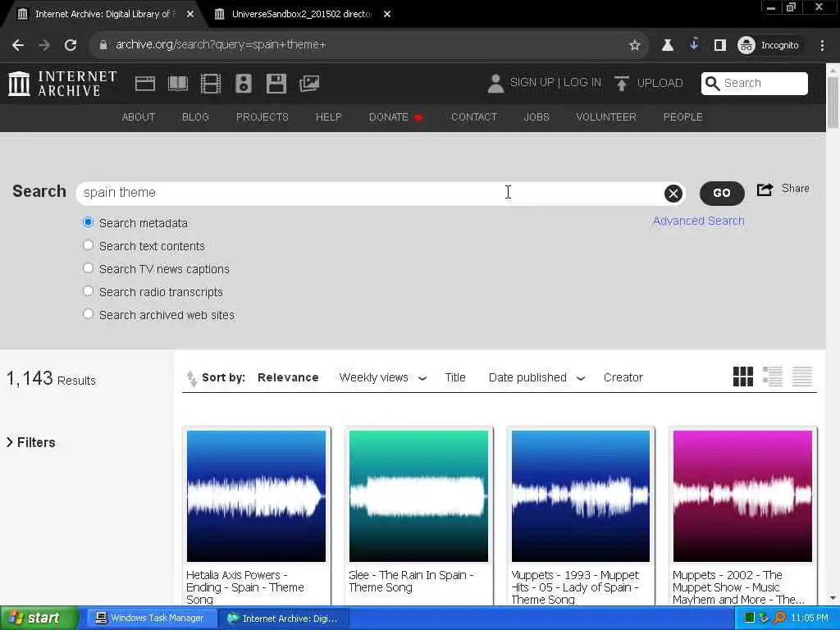Image resolution: width=840 pixels, height=630 pixels.
Task: Open the downloads icon in toolbar
Action: tap(694, 44)
